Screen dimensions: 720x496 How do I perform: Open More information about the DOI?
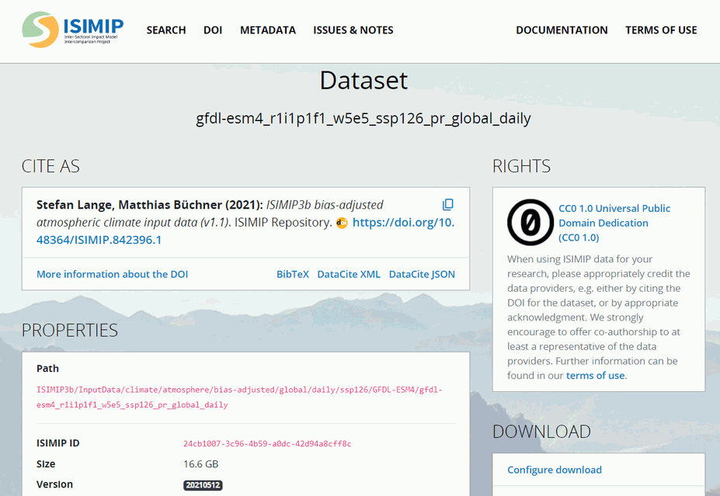(113, 274)
